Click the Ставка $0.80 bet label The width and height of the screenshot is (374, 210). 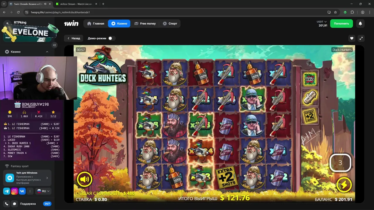pos(91,199)
